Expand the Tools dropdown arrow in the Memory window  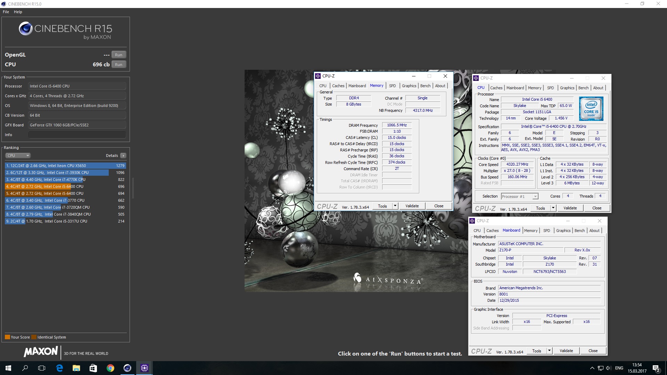395,206
